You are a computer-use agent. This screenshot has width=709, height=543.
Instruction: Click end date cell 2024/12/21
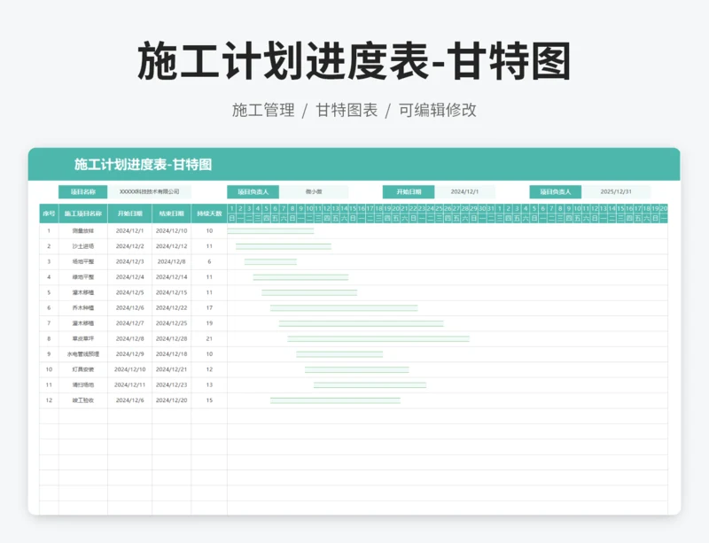coord(171,369)
